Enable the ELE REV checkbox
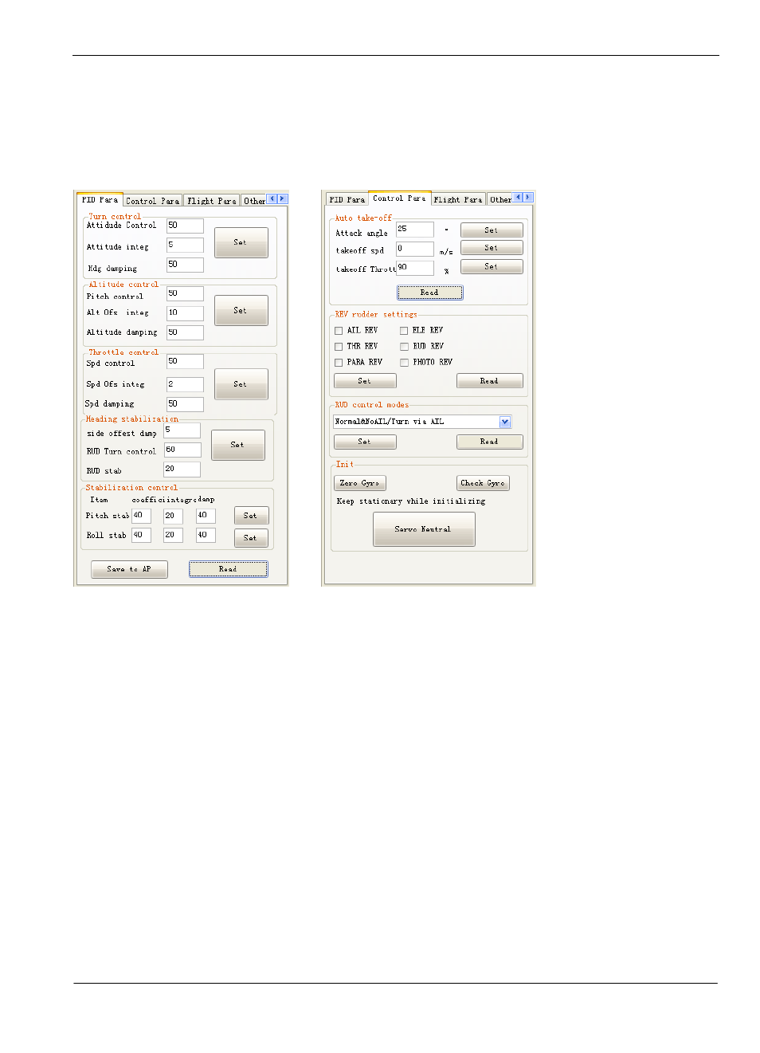This screenshot has height=1053, width=760. (x=404, y=331)
